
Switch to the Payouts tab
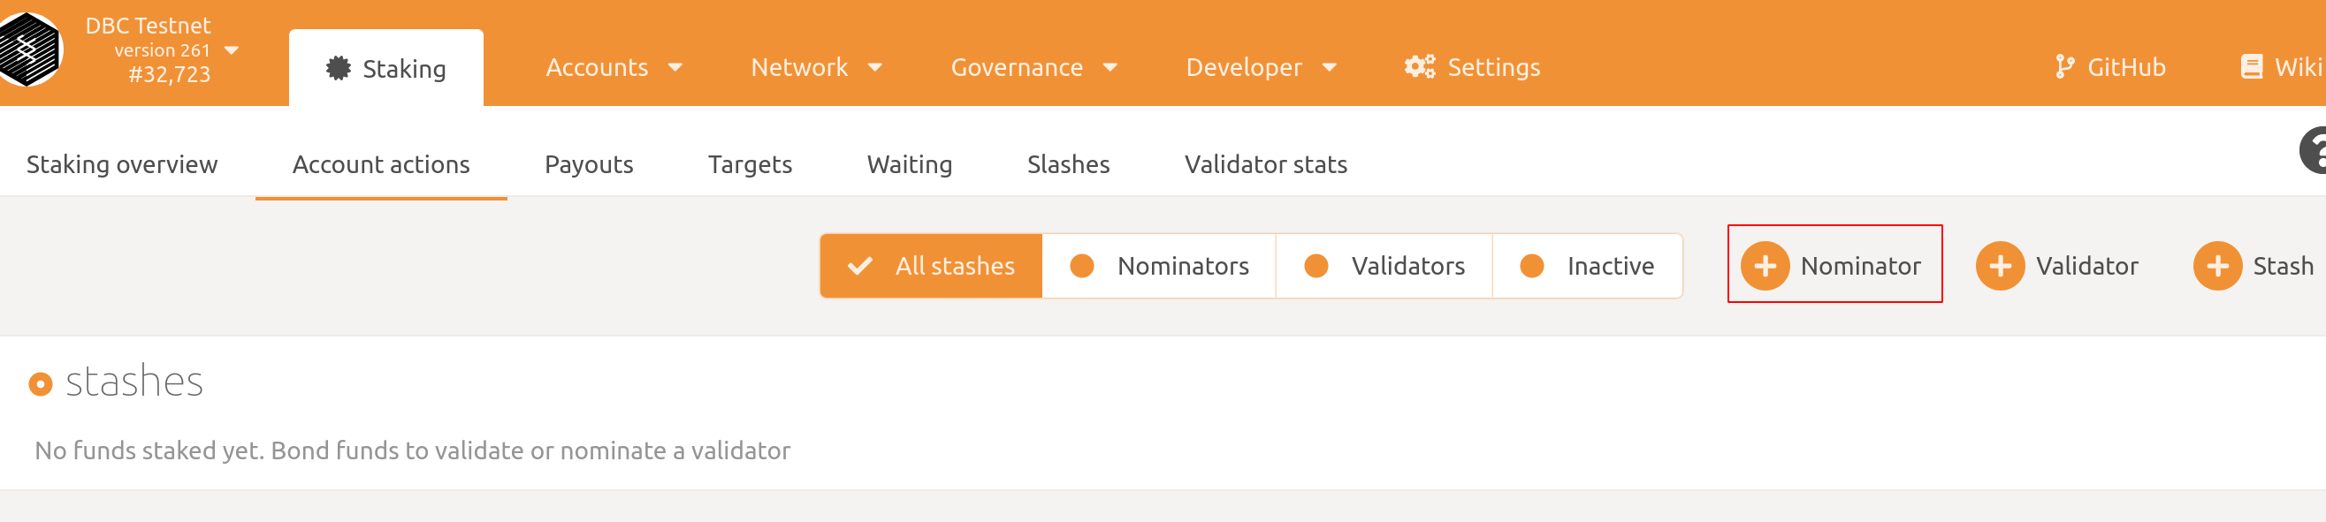pos(589,164)
